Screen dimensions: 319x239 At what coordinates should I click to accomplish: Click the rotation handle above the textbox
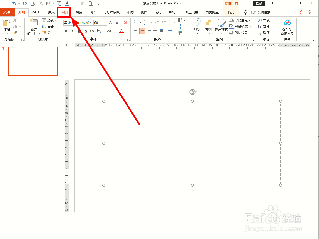[193, 92]
